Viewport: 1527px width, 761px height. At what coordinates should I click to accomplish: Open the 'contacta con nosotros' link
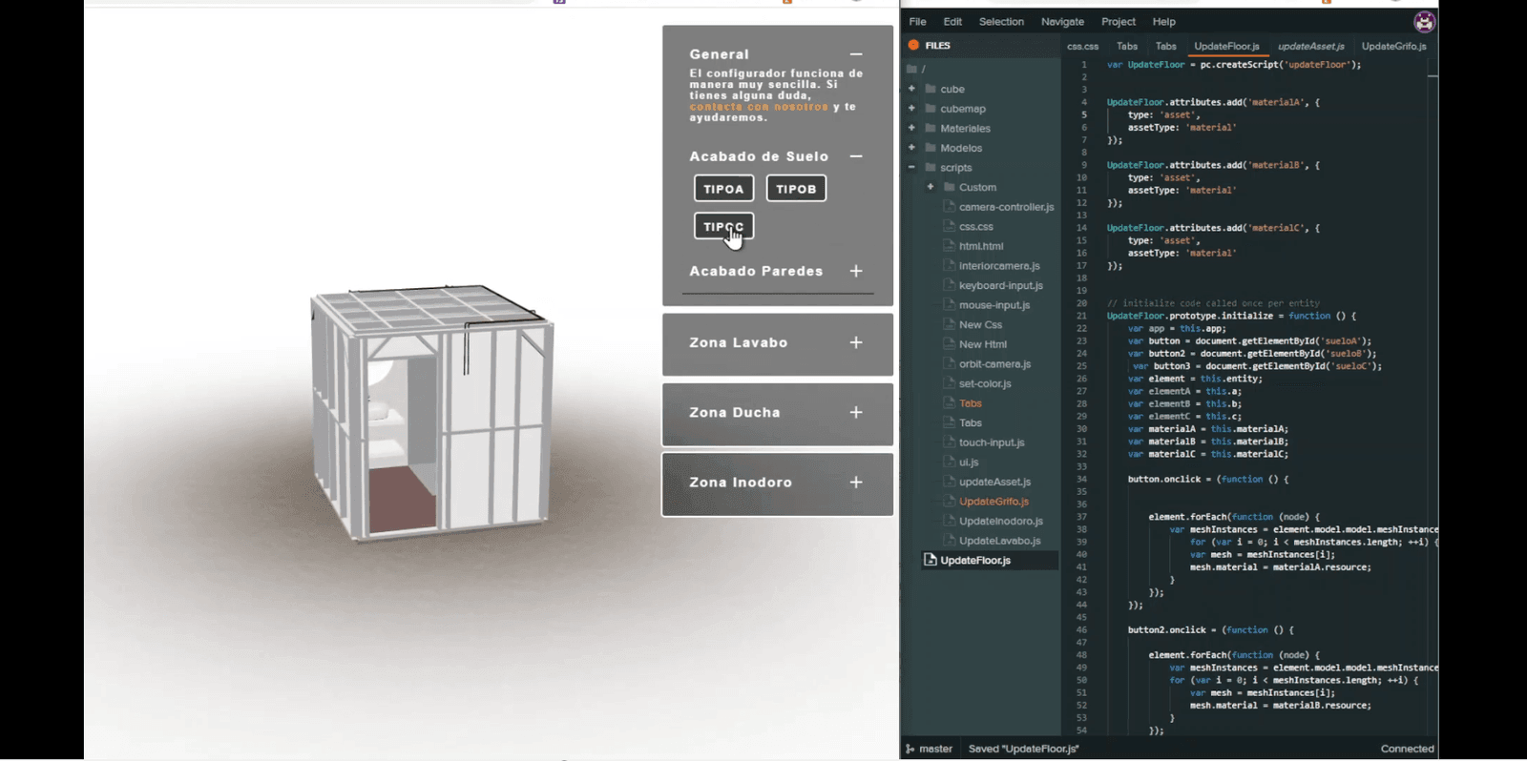coord(759,107)
